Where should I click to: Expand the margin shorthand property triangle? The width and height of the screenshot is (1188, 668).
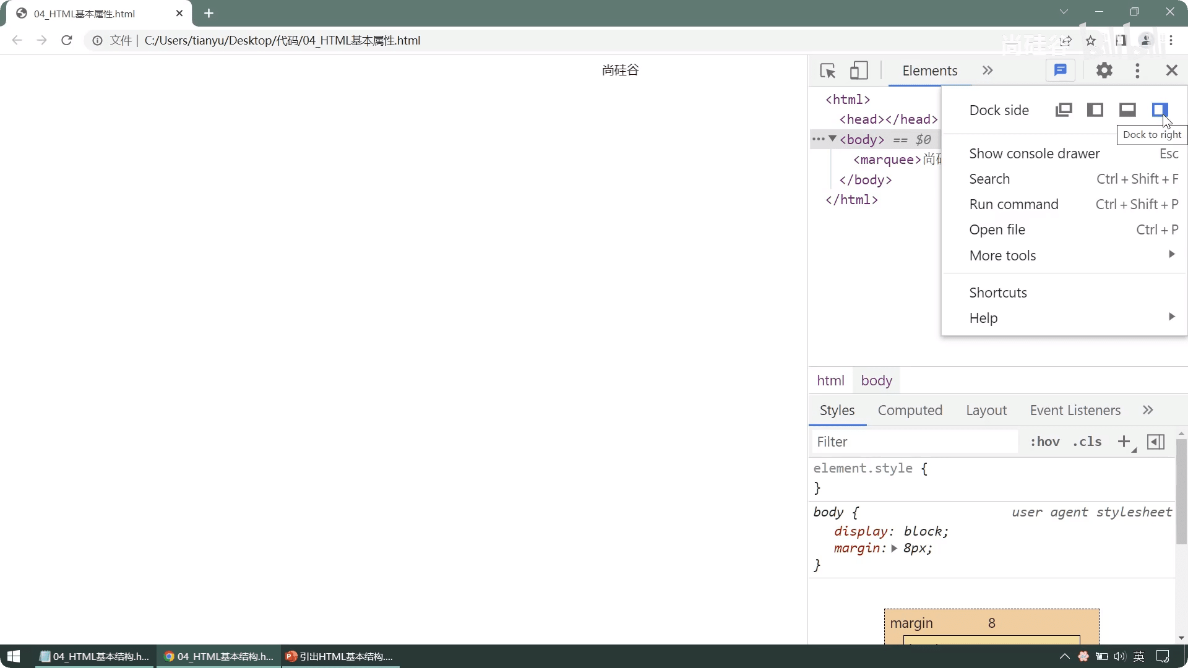coord(894,549)
